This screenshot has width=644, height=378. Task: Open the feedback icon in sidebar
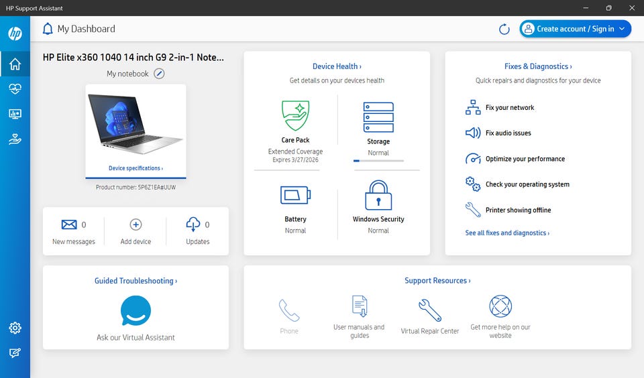(x=15, y=353)
